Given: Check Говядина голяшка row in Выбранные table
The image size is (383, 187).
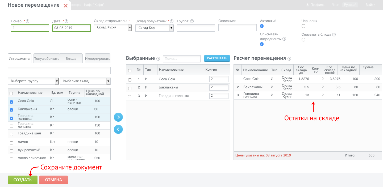Looking at the screenshot, I should (x=130, y=97).
